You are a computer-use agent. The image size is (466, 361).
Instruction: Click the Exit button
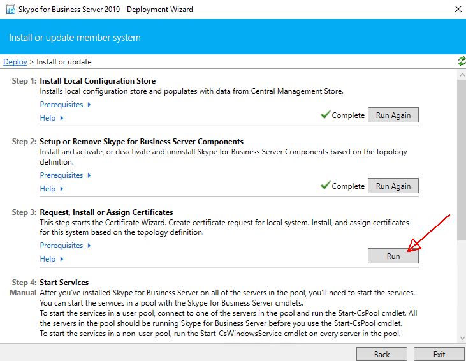pyautogui.click(x=439, y=354)
